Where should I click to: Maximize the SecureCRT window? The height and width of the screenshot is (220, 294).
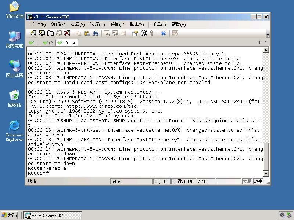pos(259,17)
